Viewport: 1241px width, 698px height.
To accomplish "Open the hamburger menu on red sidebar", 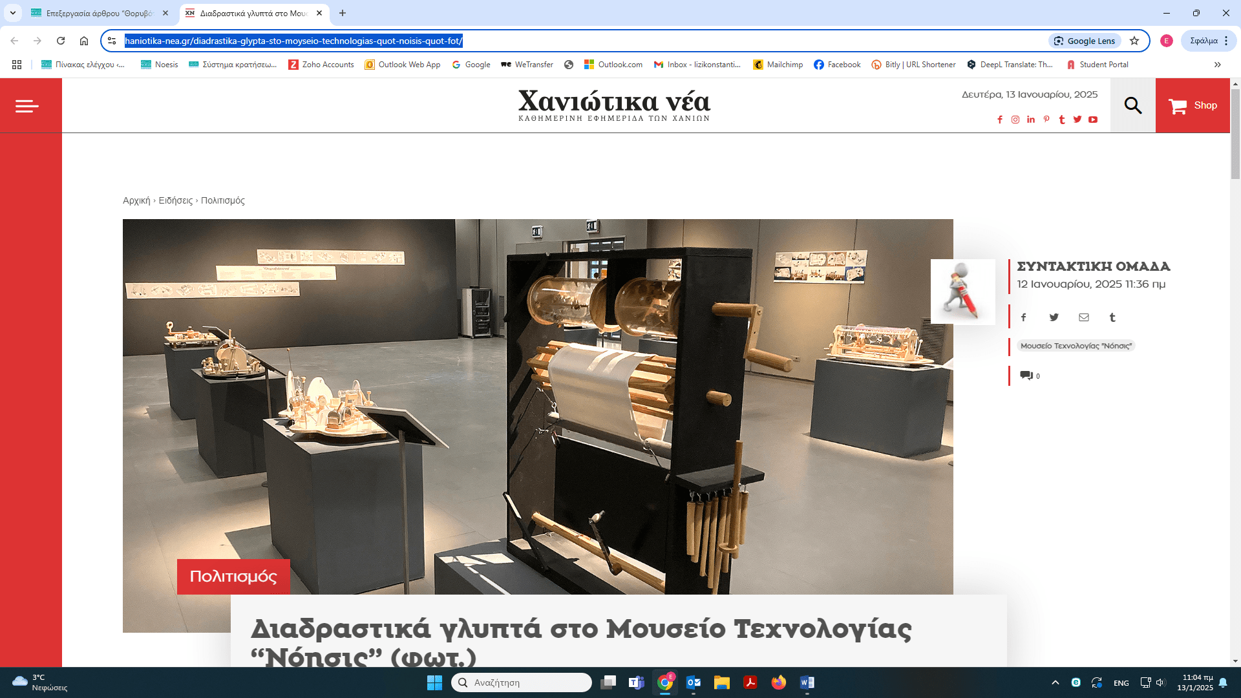I will (x=27, y=106).
